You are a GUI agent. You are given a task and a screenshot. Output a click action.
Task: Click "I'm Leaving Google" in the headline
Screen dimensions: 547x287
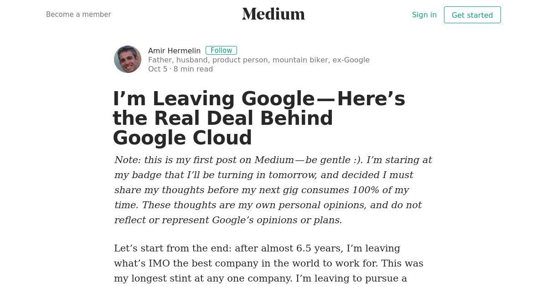(x=214, y=99)
